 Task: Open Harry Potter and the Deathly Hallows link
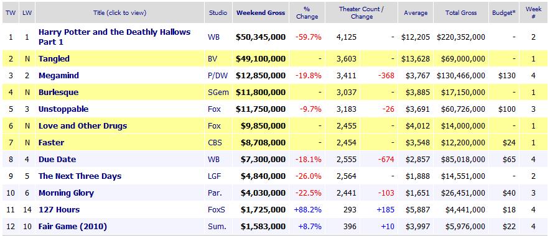coord(114,37)
